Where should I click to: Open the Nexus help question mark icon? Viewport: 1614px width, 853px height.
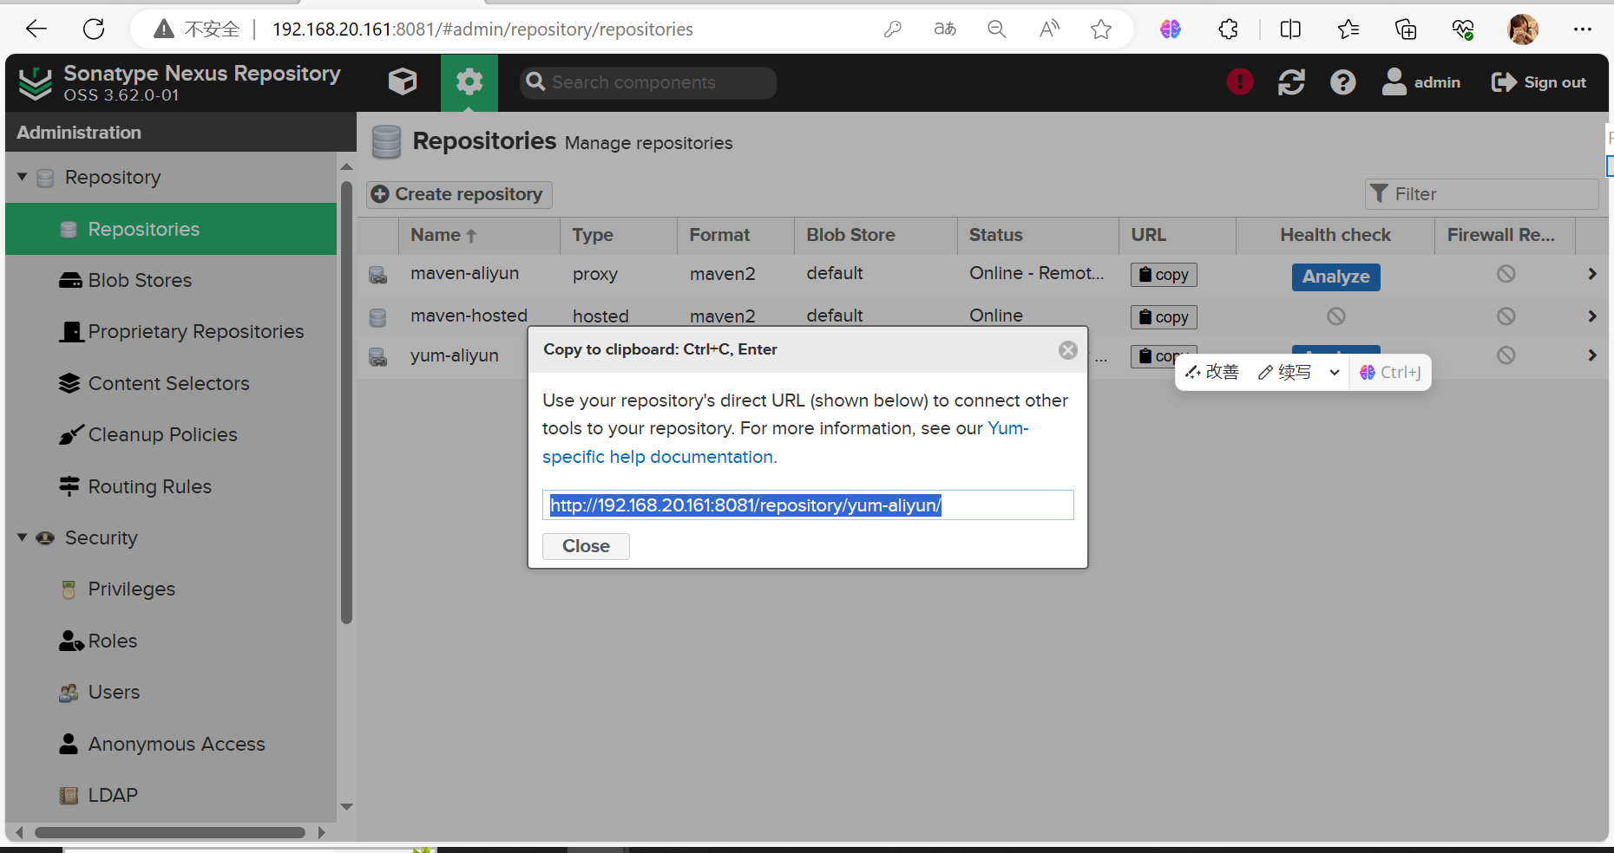point(1343,82)
